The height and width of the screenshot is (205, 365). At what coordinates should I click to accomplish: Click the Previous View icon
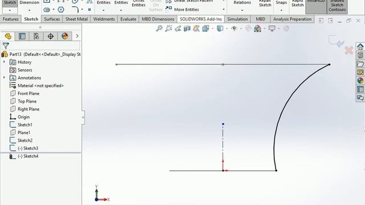pos(178,28)
